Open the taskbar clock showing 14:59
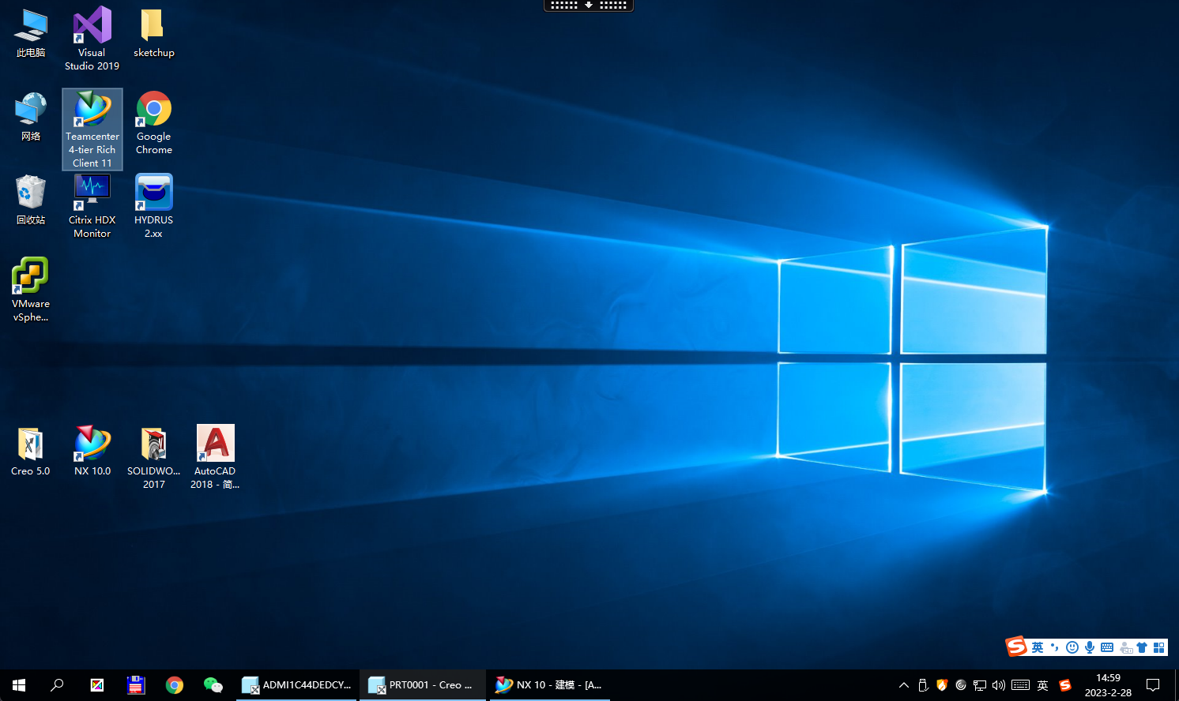 [x=1108, y=685]
